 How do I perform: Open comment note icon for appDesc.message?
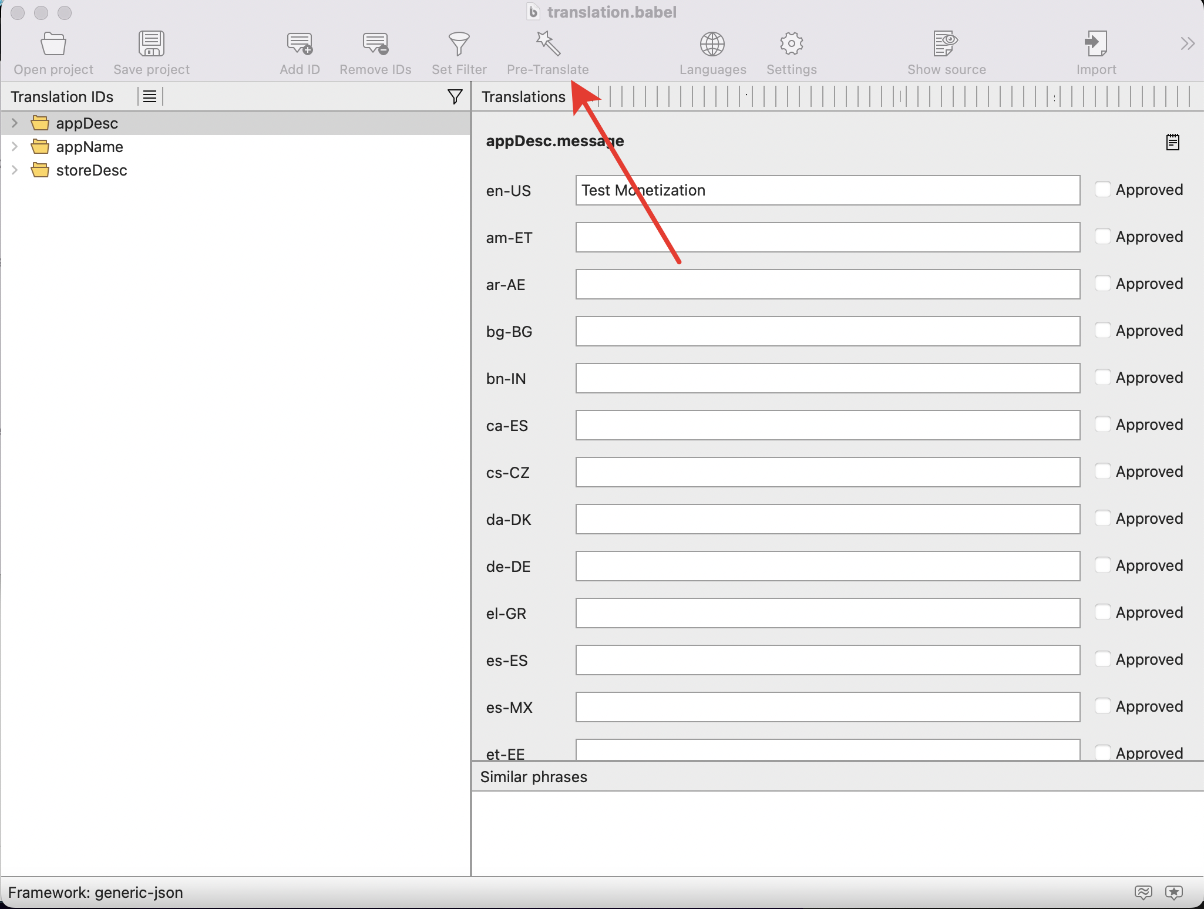pyautogui.click(x=1172, y=142)
